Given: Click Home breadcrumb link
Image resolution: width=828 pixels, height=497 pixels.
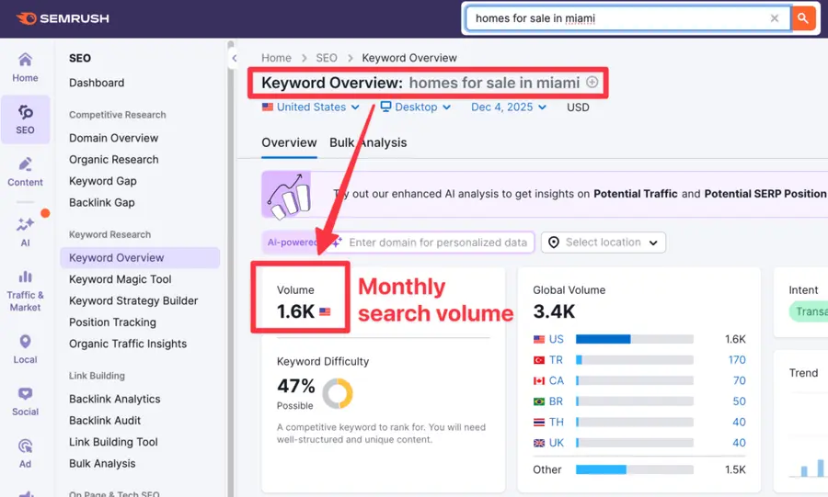Looking at the screenshot, I should [276, 58].
